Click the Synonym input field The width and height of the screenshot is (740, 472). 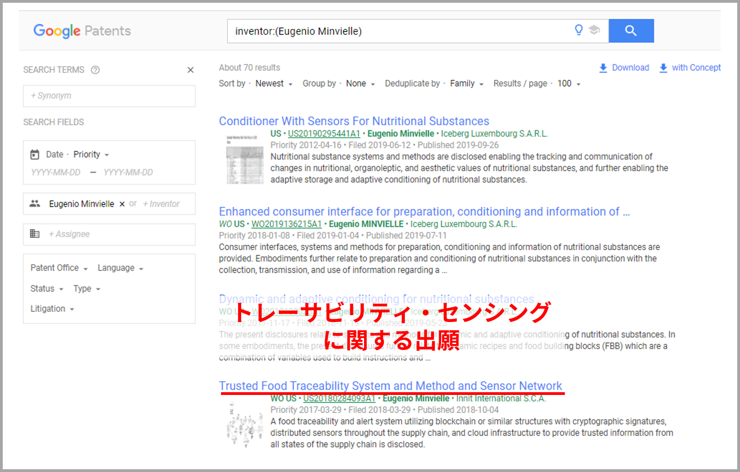coord(109,96)
